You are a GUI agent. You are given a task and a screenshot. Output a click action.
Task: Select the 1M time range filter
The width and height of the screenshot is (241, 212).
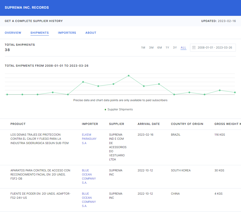tap(143, 48)
